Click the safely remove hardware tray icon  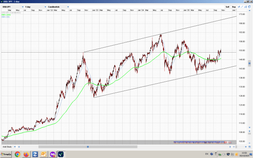pyautogui.click(x=220, y=154)
